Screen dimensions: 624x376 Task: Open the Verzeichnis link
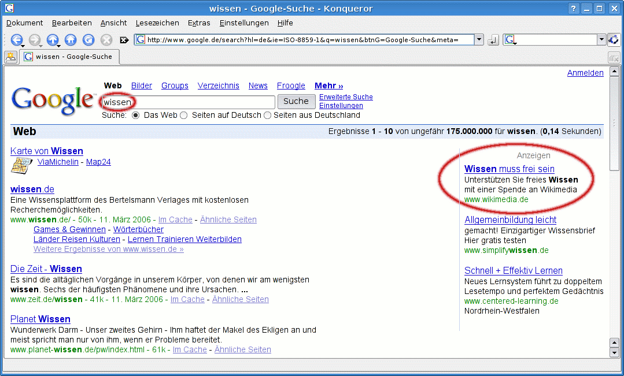coord(218,85)
